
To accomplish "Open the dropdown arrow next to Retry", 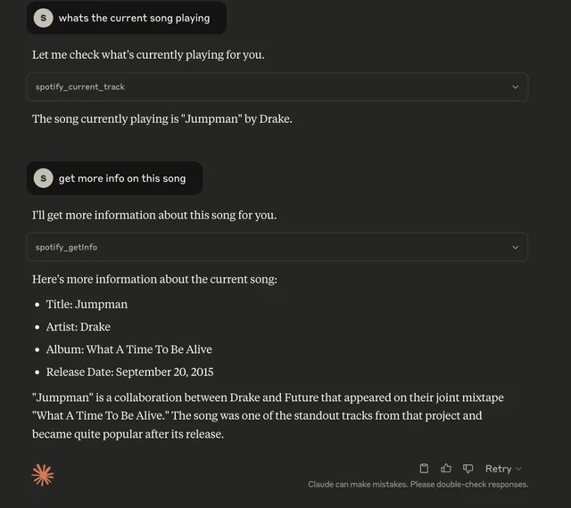I will click(518, 469).
